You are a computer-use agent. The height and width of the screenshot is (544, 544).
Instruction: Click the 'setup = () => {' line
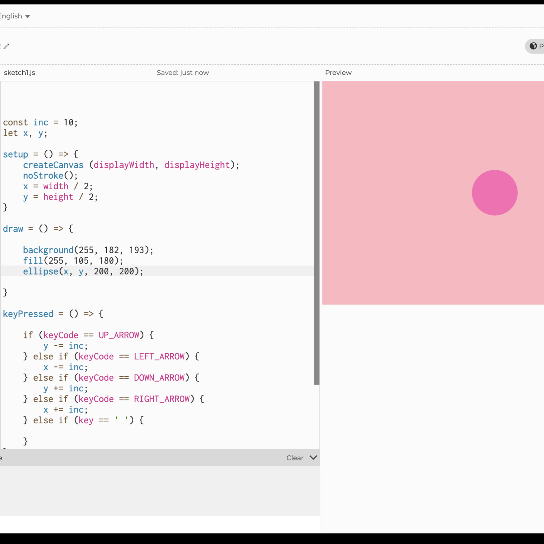[x=40, y=154]
